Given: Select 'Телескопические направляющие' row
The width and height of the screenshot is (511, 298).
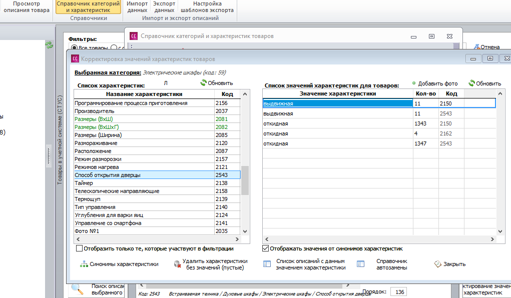Looking at the screenshot, I should (x=157, y=191).
